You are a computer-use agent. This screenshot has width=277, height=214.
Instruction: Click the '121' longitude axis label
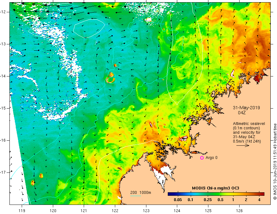84,211
